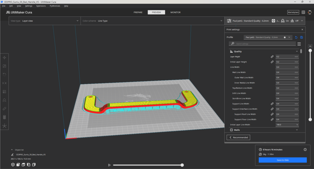Select the Scale tool in left toolbar
Screen dimensions: 314x169
coord(4,66)
